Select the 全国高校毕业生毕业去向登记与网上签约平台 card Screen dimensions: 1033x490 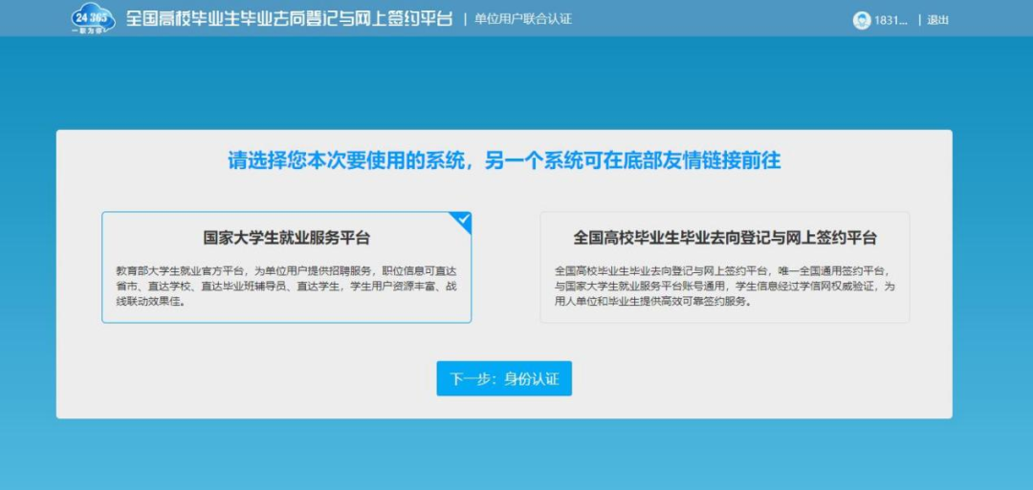(725, 267)
